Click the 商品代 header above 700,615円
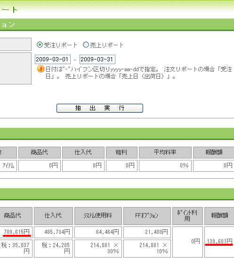The width and height of the screenshot is (234, 258). pyautogui.click(x=16, y=216)
